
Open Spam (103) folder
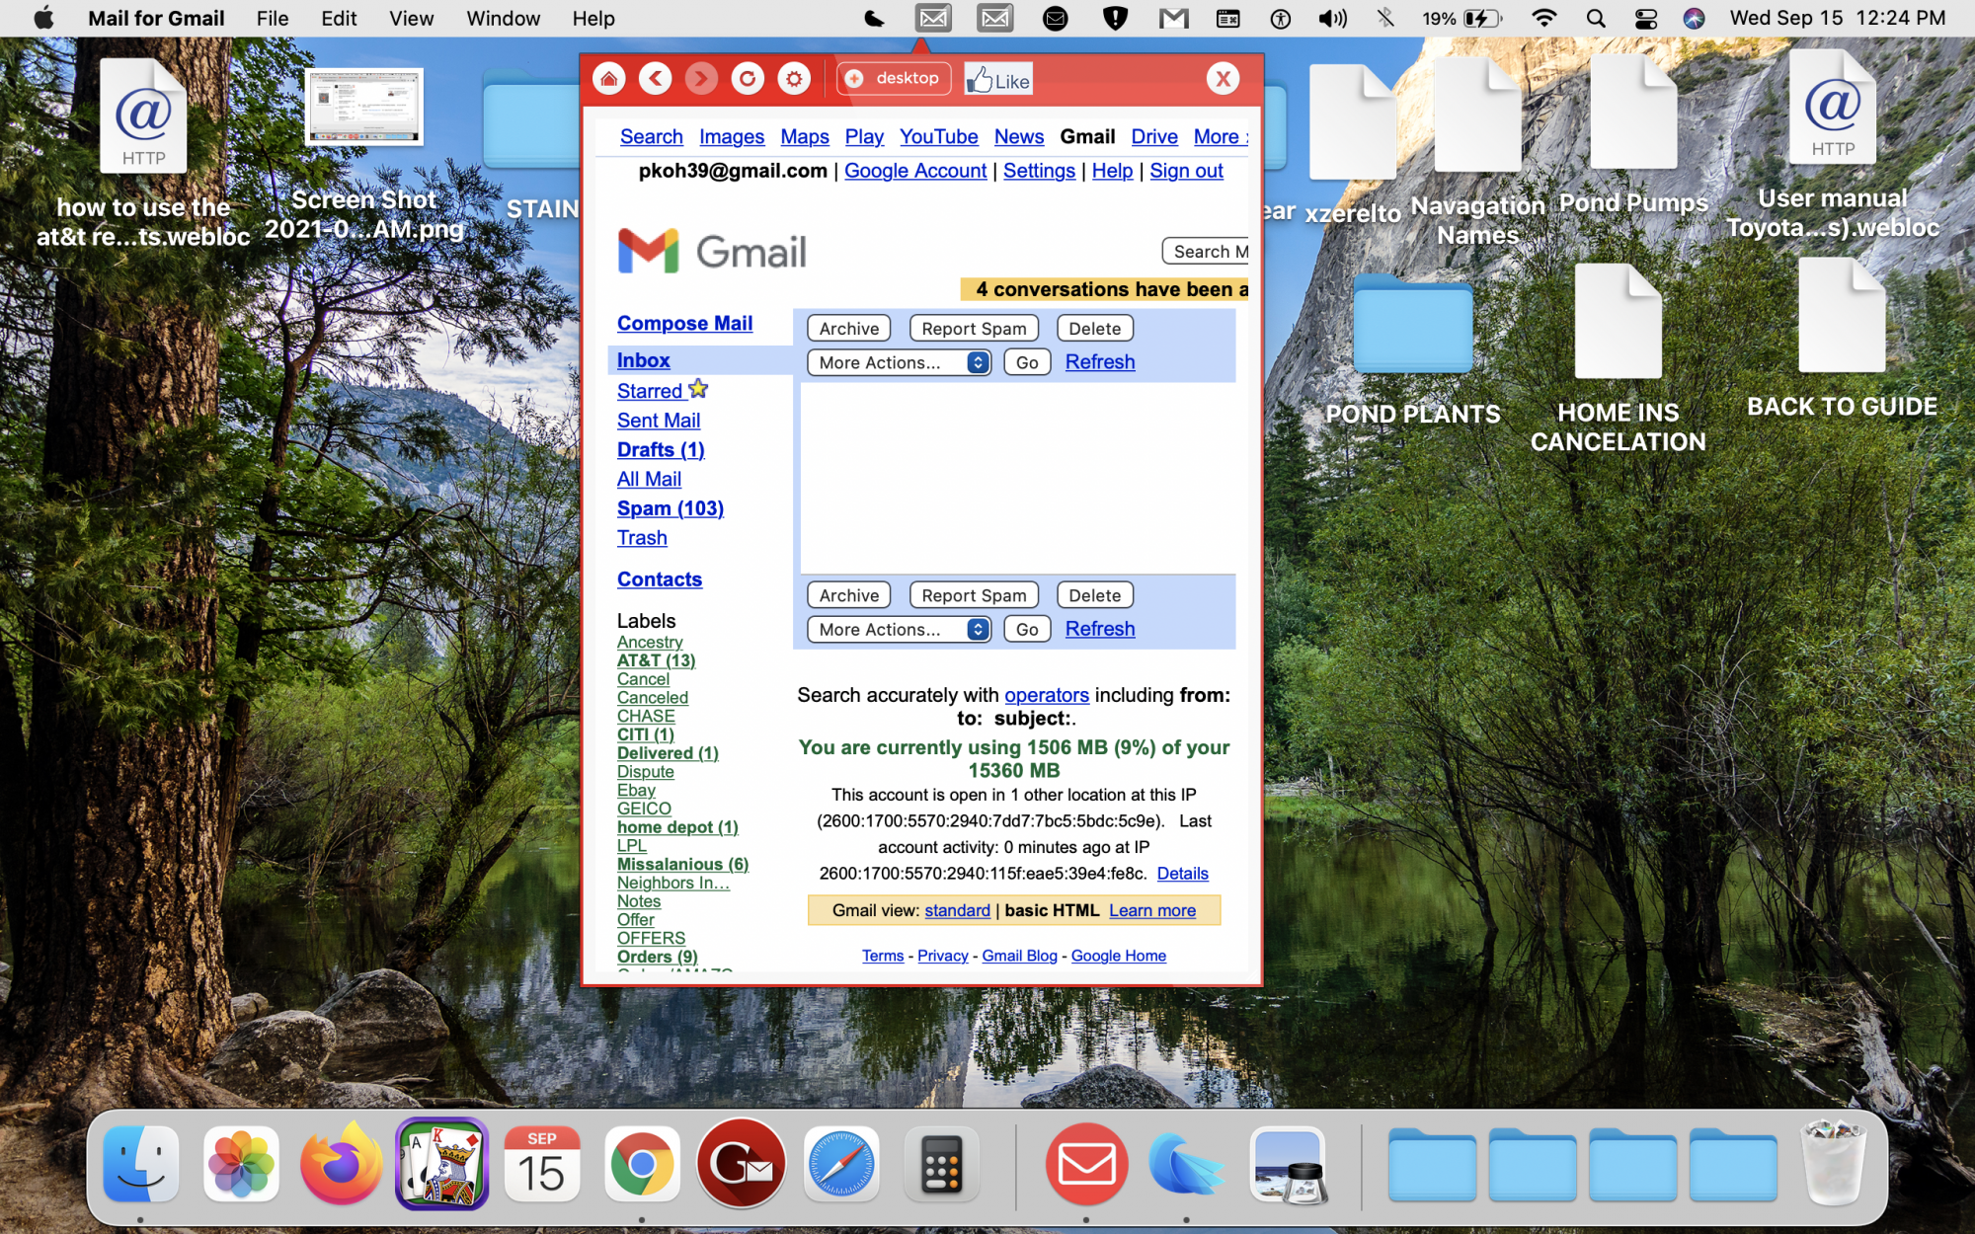click(x=671, y=508)
